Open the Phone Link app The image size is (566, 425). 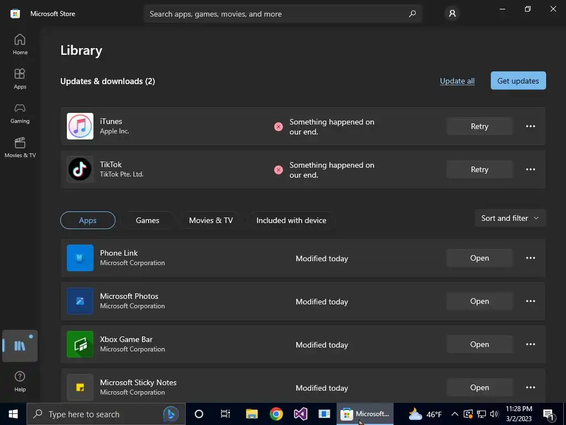[479, 258]
